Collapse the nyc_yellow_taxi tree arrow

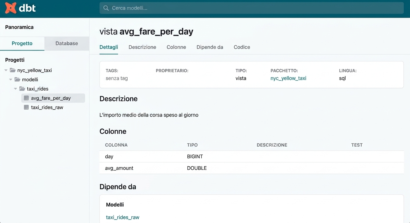click(6, 70)
